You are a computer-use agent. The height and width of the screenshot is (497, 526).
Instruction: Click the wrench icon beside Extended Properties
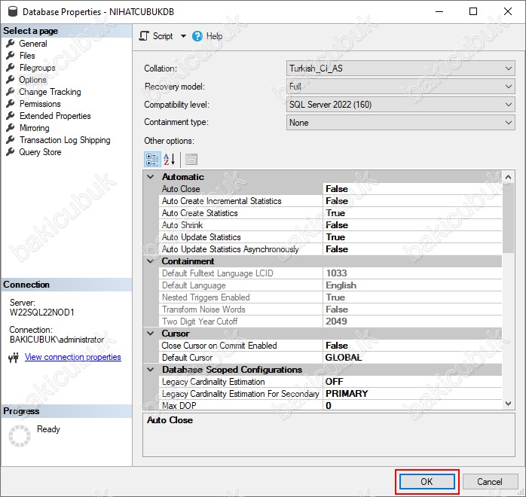[11, 116]
